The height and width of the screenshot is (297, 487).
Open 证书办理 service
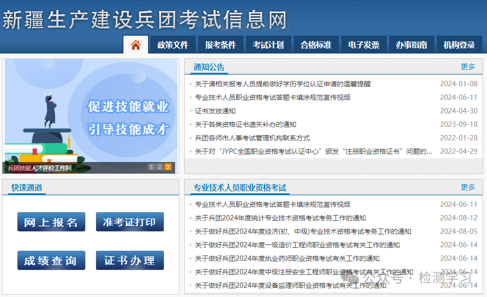[x=130, y=260]
